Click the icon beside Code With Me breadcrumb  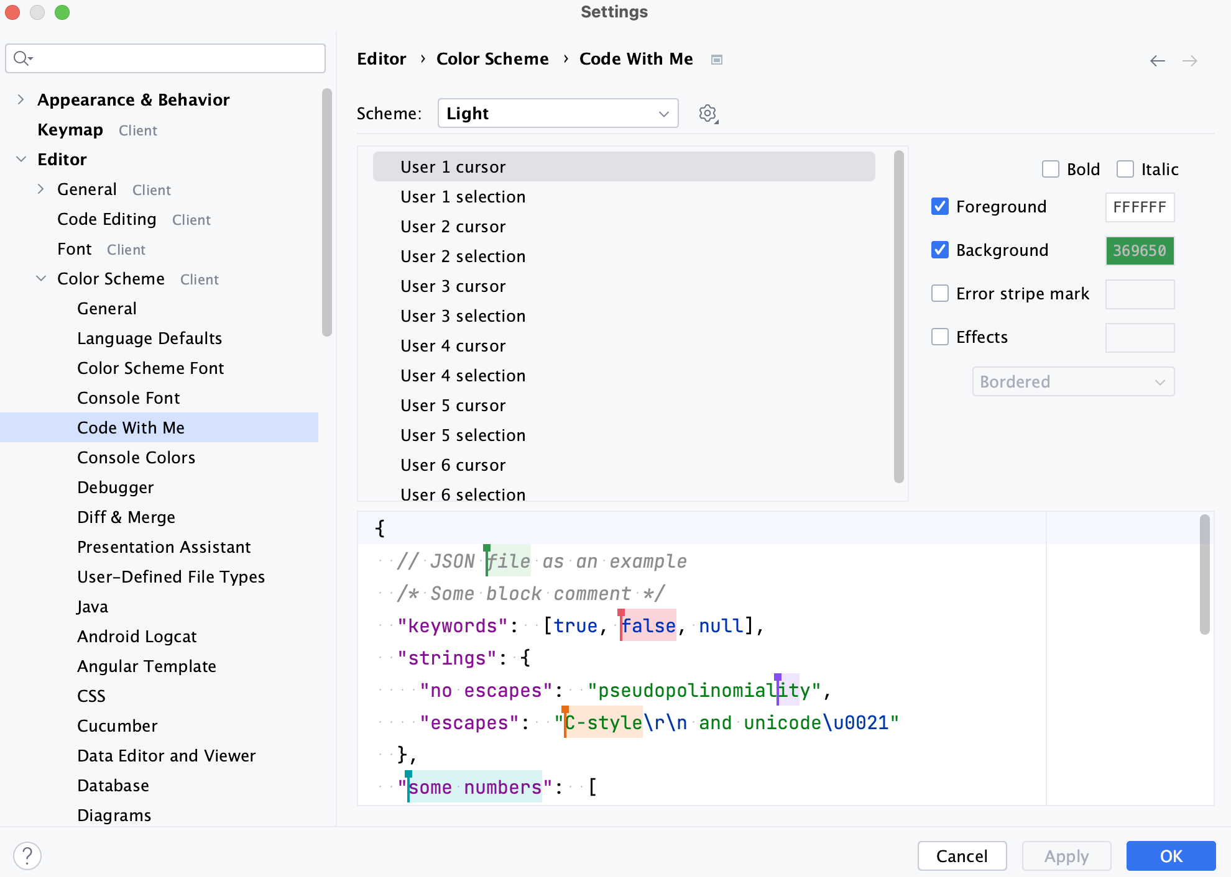point(716,59)
